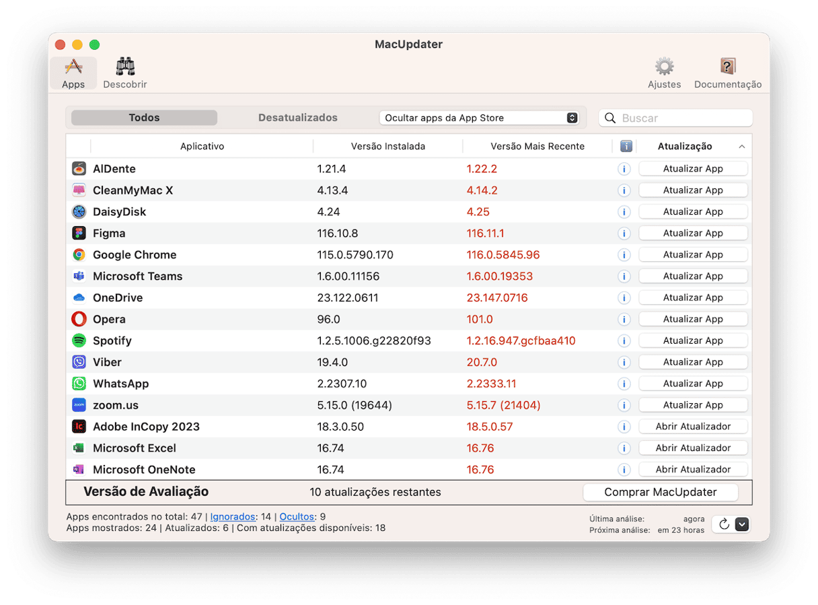Click the AlDente app icon

point(79,169)
